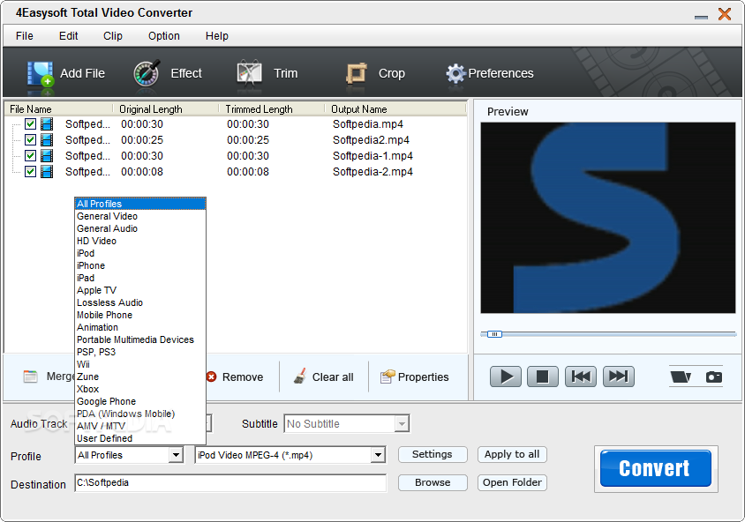Minimize the converter window
Screen dimensions: 745x522
pos(701,17)
